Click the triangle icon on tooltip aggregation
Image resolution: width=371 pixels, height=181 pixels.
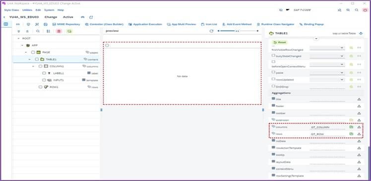click(x=359, y=155)
